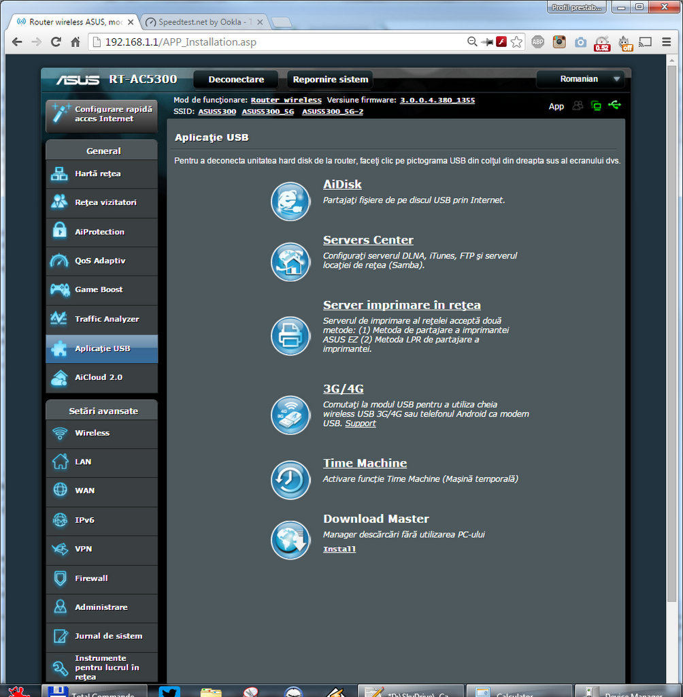Image resolution: width=683 pixels, height=697 pixels.
Task: Close the Speedtest.net tab
Action: pyautogui.click(x=260, y=22)
